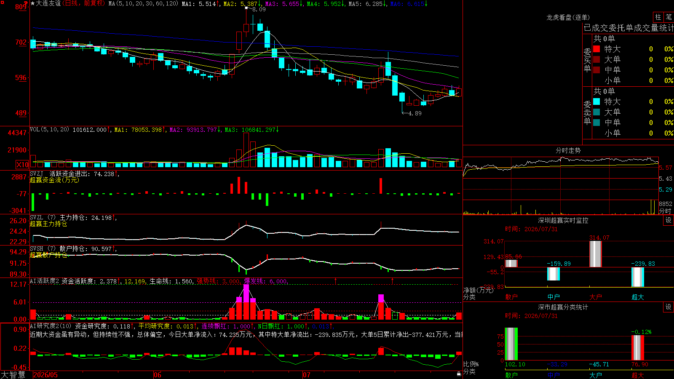Click the 8.09 high price marker
Image resolution: width=674 pixels, height=379 pixels.
[259, 9]
